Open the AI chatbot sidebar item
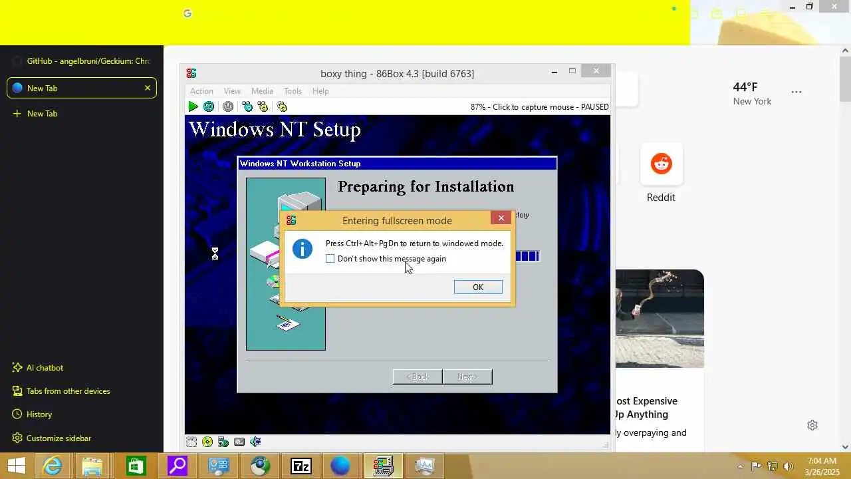 (x=38, y=368)
